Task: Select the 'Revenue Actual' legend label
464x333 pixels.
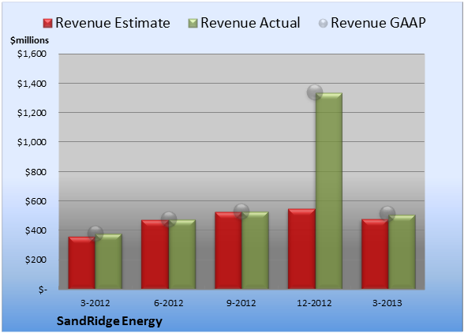Action: [250, 23]
